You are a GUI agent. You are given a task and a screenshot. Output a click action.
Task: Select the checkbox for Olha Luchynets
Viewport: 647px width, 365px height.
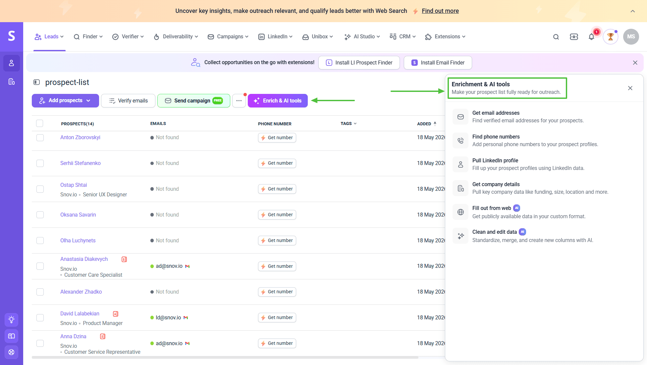click(40, 241)
